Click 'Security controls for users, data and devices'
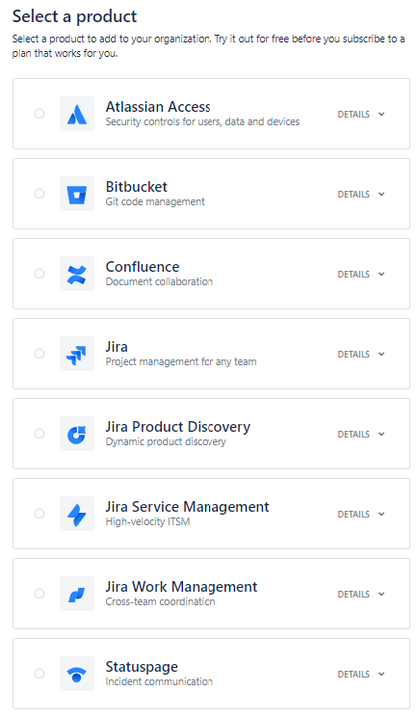The height and width of the screenshot is (718, 419). [202, 121]
